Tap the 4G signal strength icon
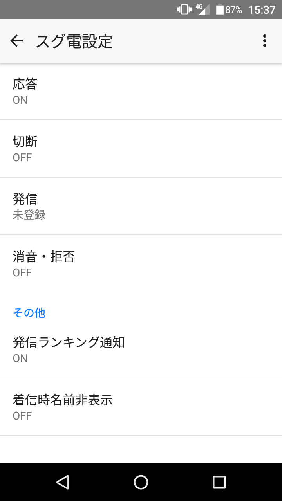The height and width of the screenshot is (501, 282). point(203,9)
